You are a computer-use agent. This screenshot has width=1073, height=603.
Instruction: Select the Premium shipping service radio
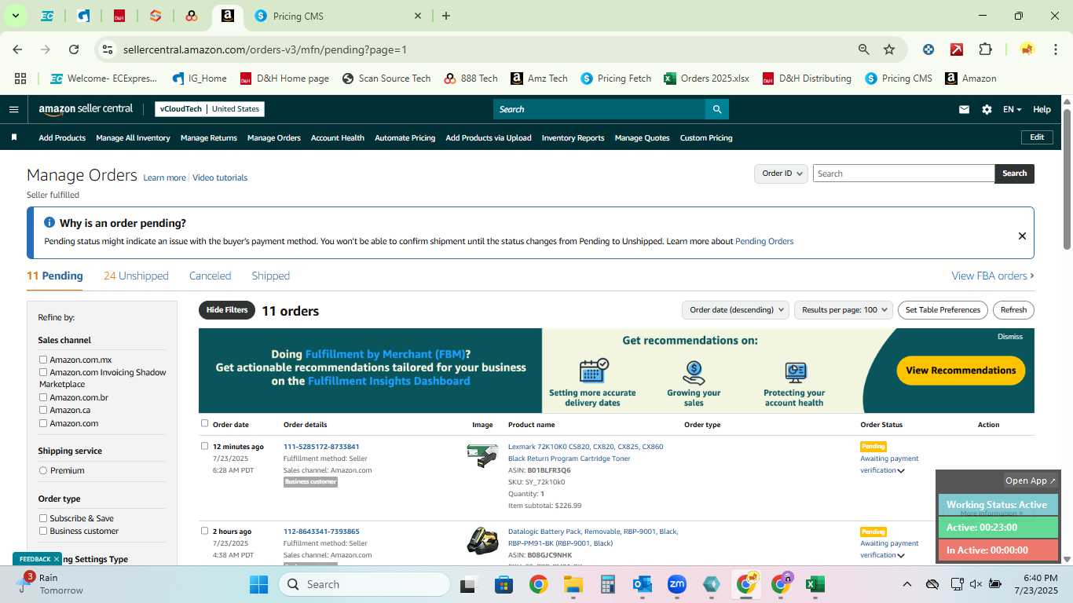[43, 470]
